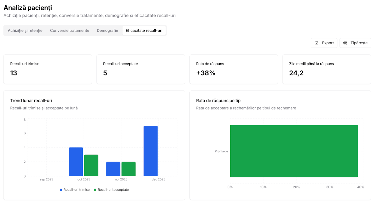Click the green bar for oct 2025
The image size is (375, 204).
pyautogui.click(x=91, y=165)
